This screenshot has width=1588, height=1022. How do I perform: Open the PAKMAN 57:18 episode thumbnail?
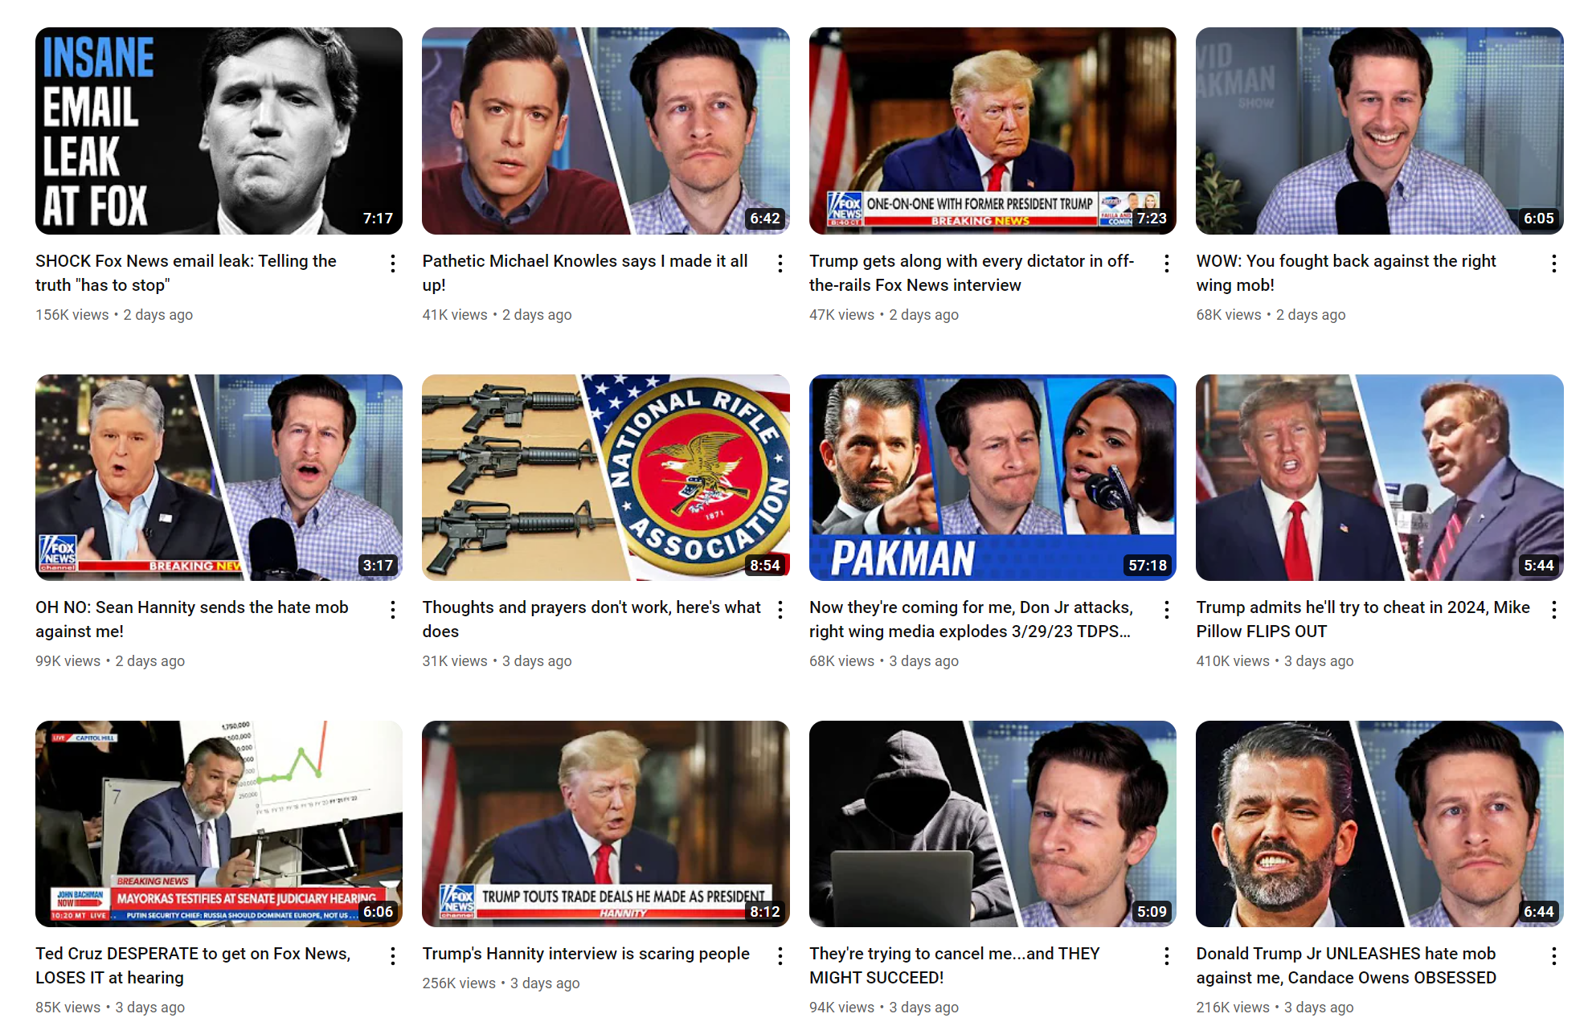pos(992,477)
